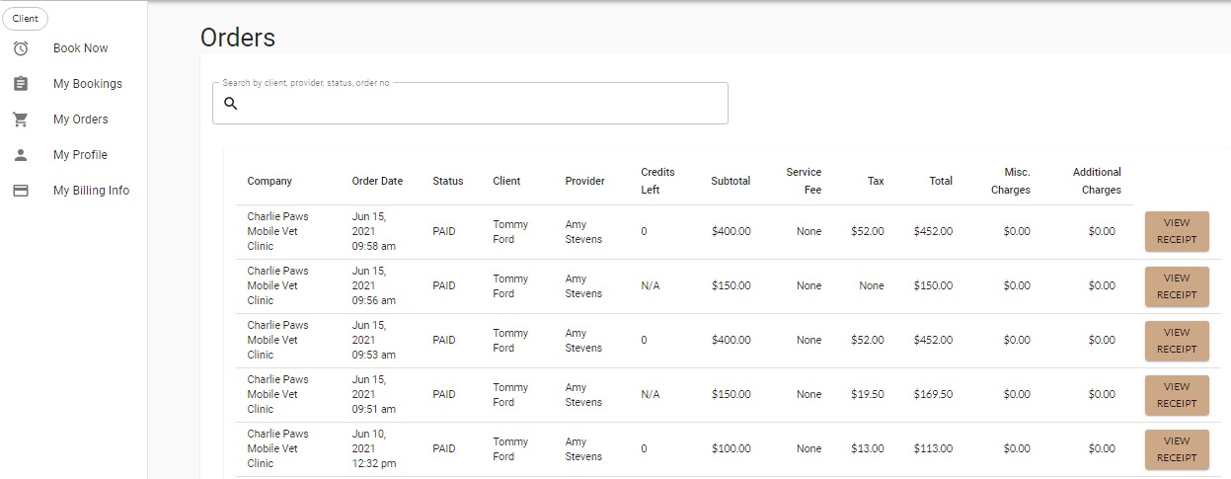This screenshot has height=479, width=1231.
Task: Select the $169.50 total value
Action: point(933,394)
